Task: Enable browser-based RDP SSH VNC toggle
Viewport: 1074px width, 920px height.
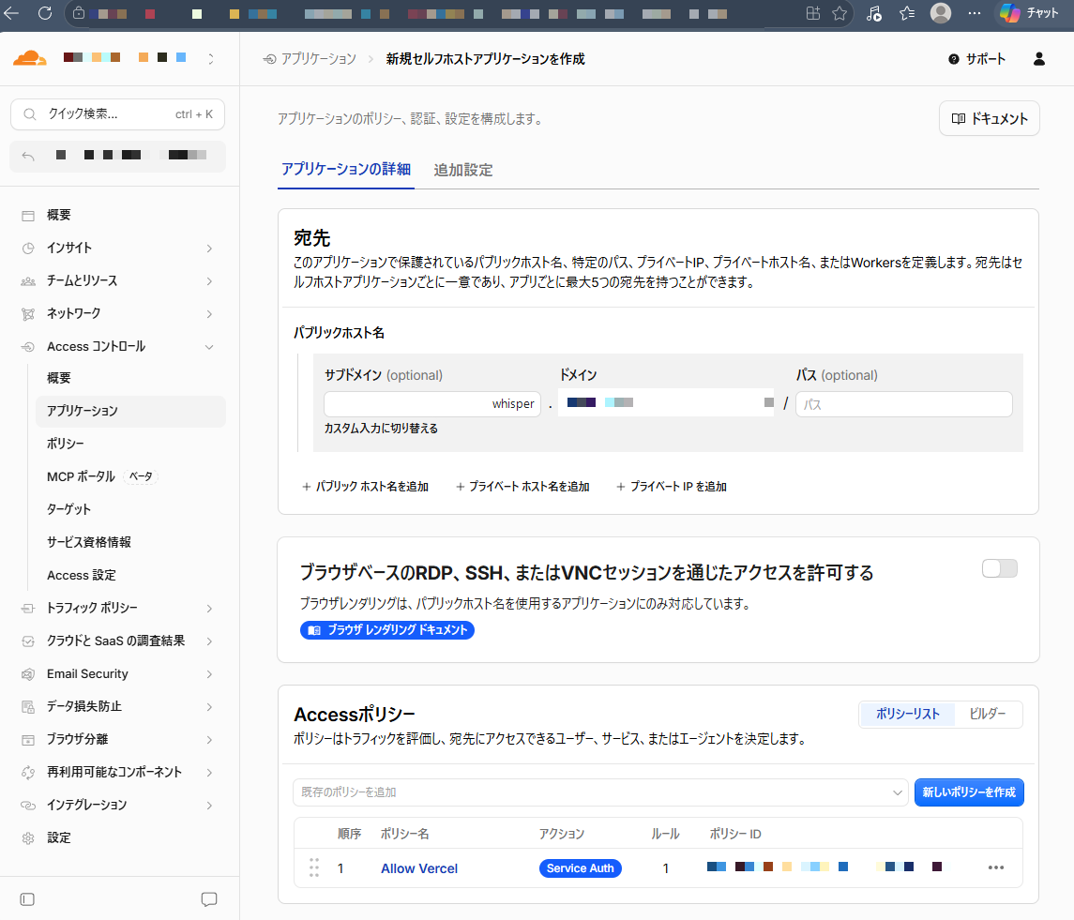Action: coord(999,568)
